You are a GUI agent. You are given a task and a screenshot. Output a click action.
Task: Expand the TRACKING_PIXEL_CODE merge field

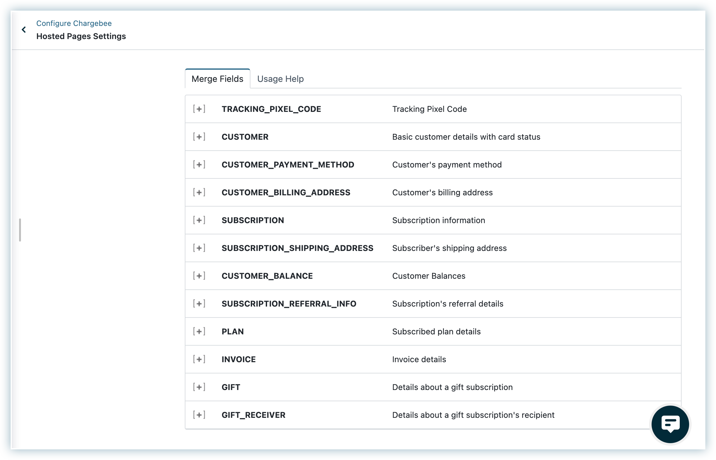tap(199, 109)
